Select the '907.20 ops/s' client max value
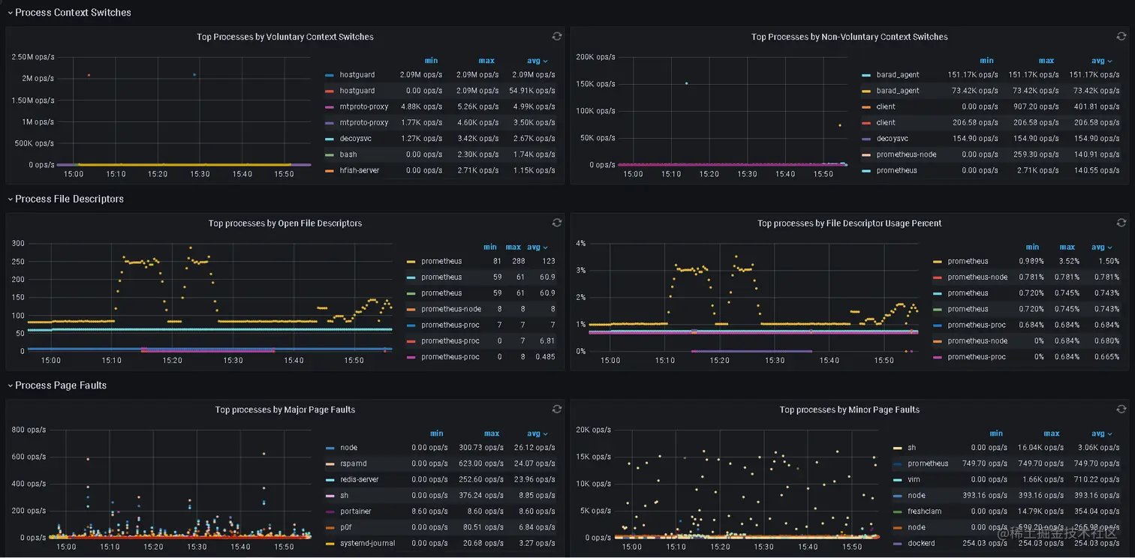1135x558 pixels. (x=1040, y=106)
